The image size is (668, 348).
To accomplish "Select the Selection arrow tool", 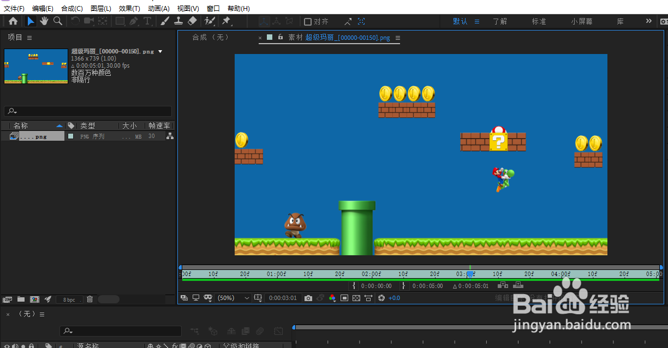I will (x=31, y=21).
